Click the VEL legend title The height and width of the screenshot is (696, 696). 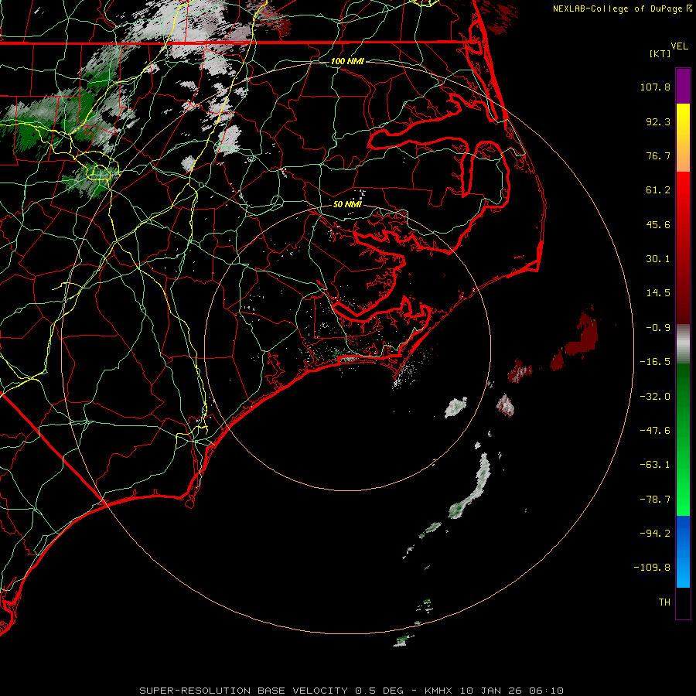(x=679, y=46)
